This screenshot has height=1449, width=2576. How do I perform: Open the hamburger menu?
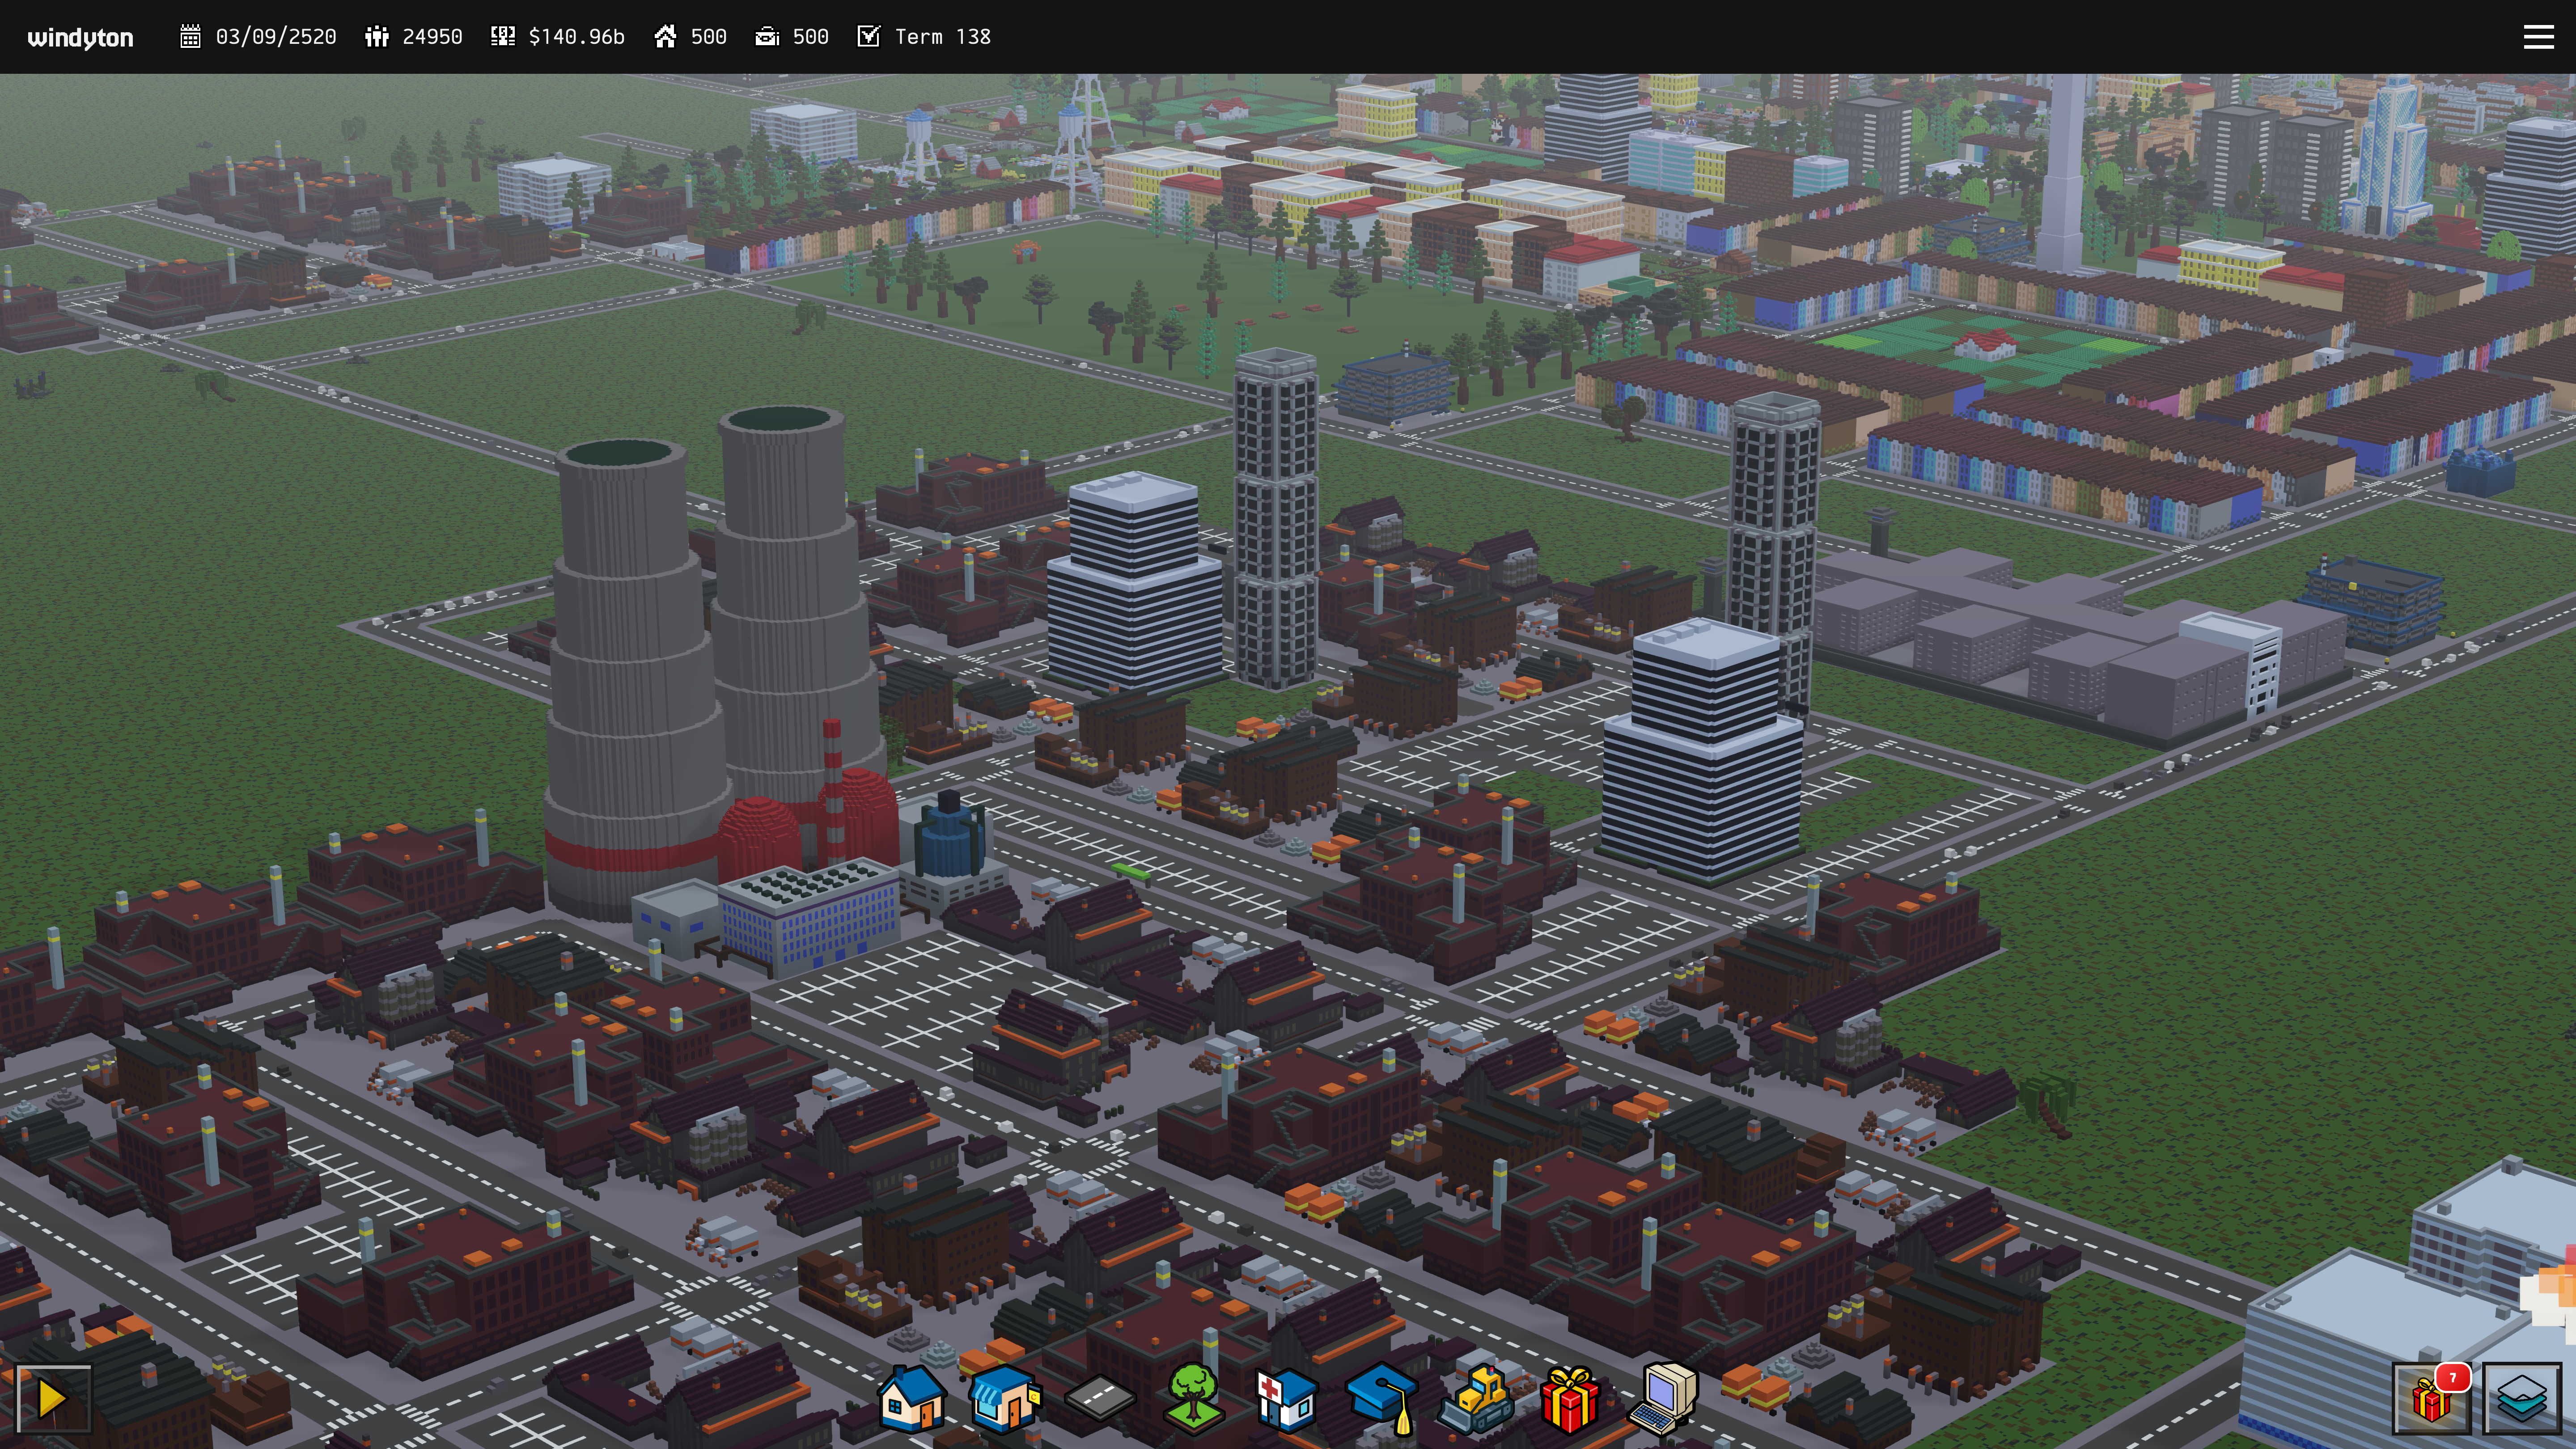pyautogui.click(x=2538, y=37)
